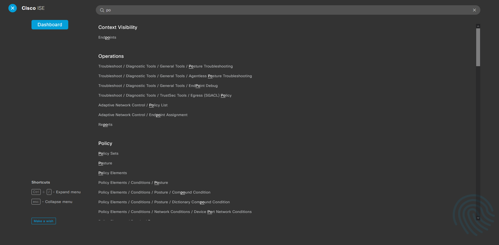
Task: Open Policy Sets
Action: click(108, 154)
